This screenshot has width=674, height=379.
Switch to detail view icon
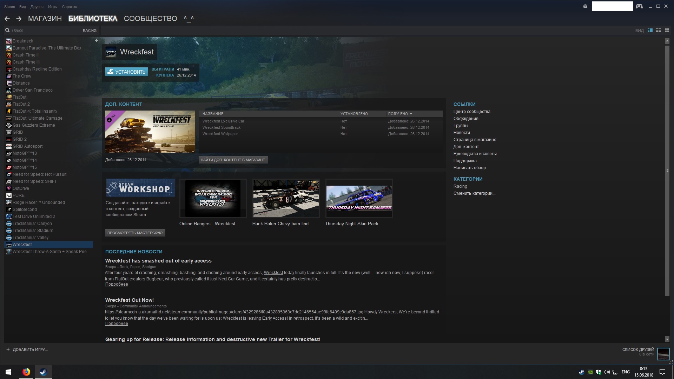[650, 31]
